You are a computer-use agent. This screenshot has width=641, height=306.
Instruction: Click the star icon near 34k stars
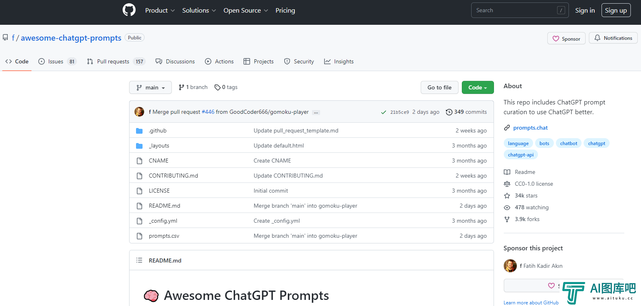[507, 196]
